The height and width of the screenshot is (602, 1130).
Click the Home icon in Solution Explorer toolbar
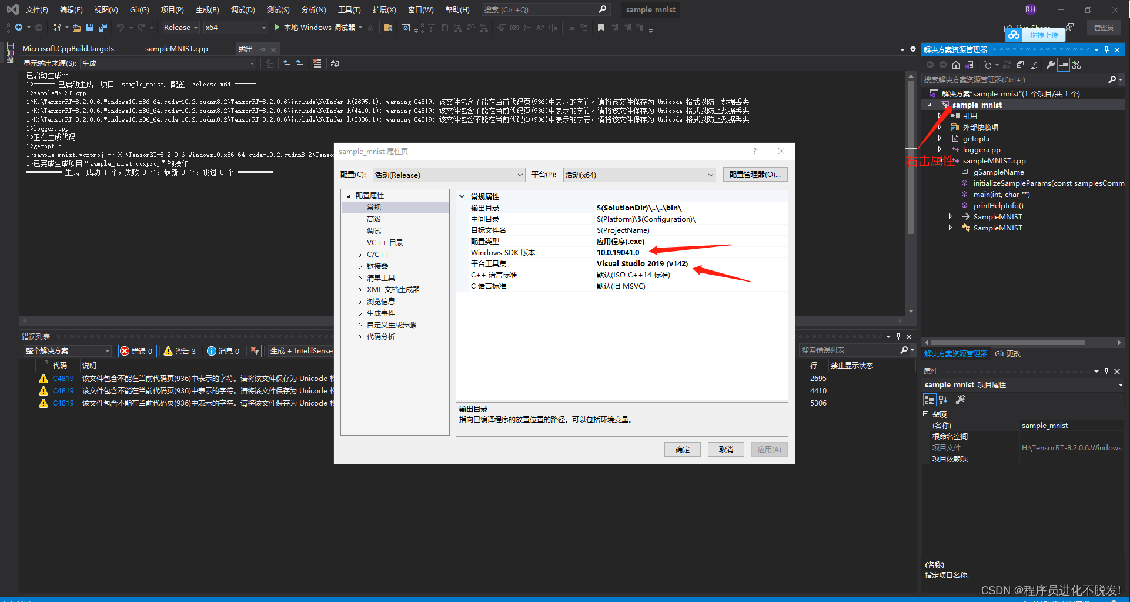point(956,65)
